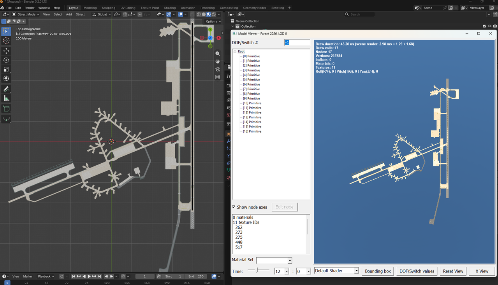Collapse the Root tree node
498x285 pixels.
[x=235, y=52]
